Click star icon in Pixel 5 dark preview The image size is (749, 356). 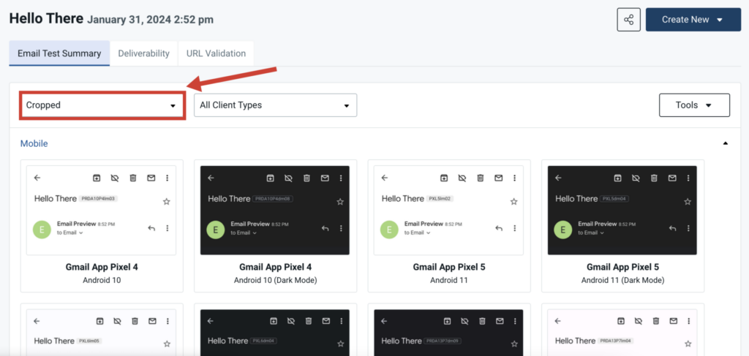688,202
